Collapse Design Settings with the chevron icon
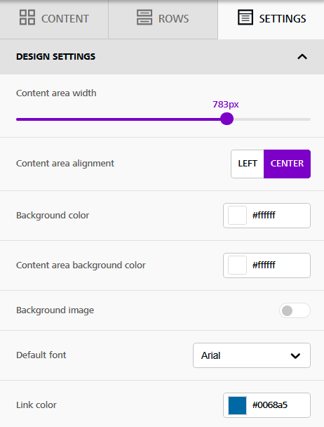 302,57
